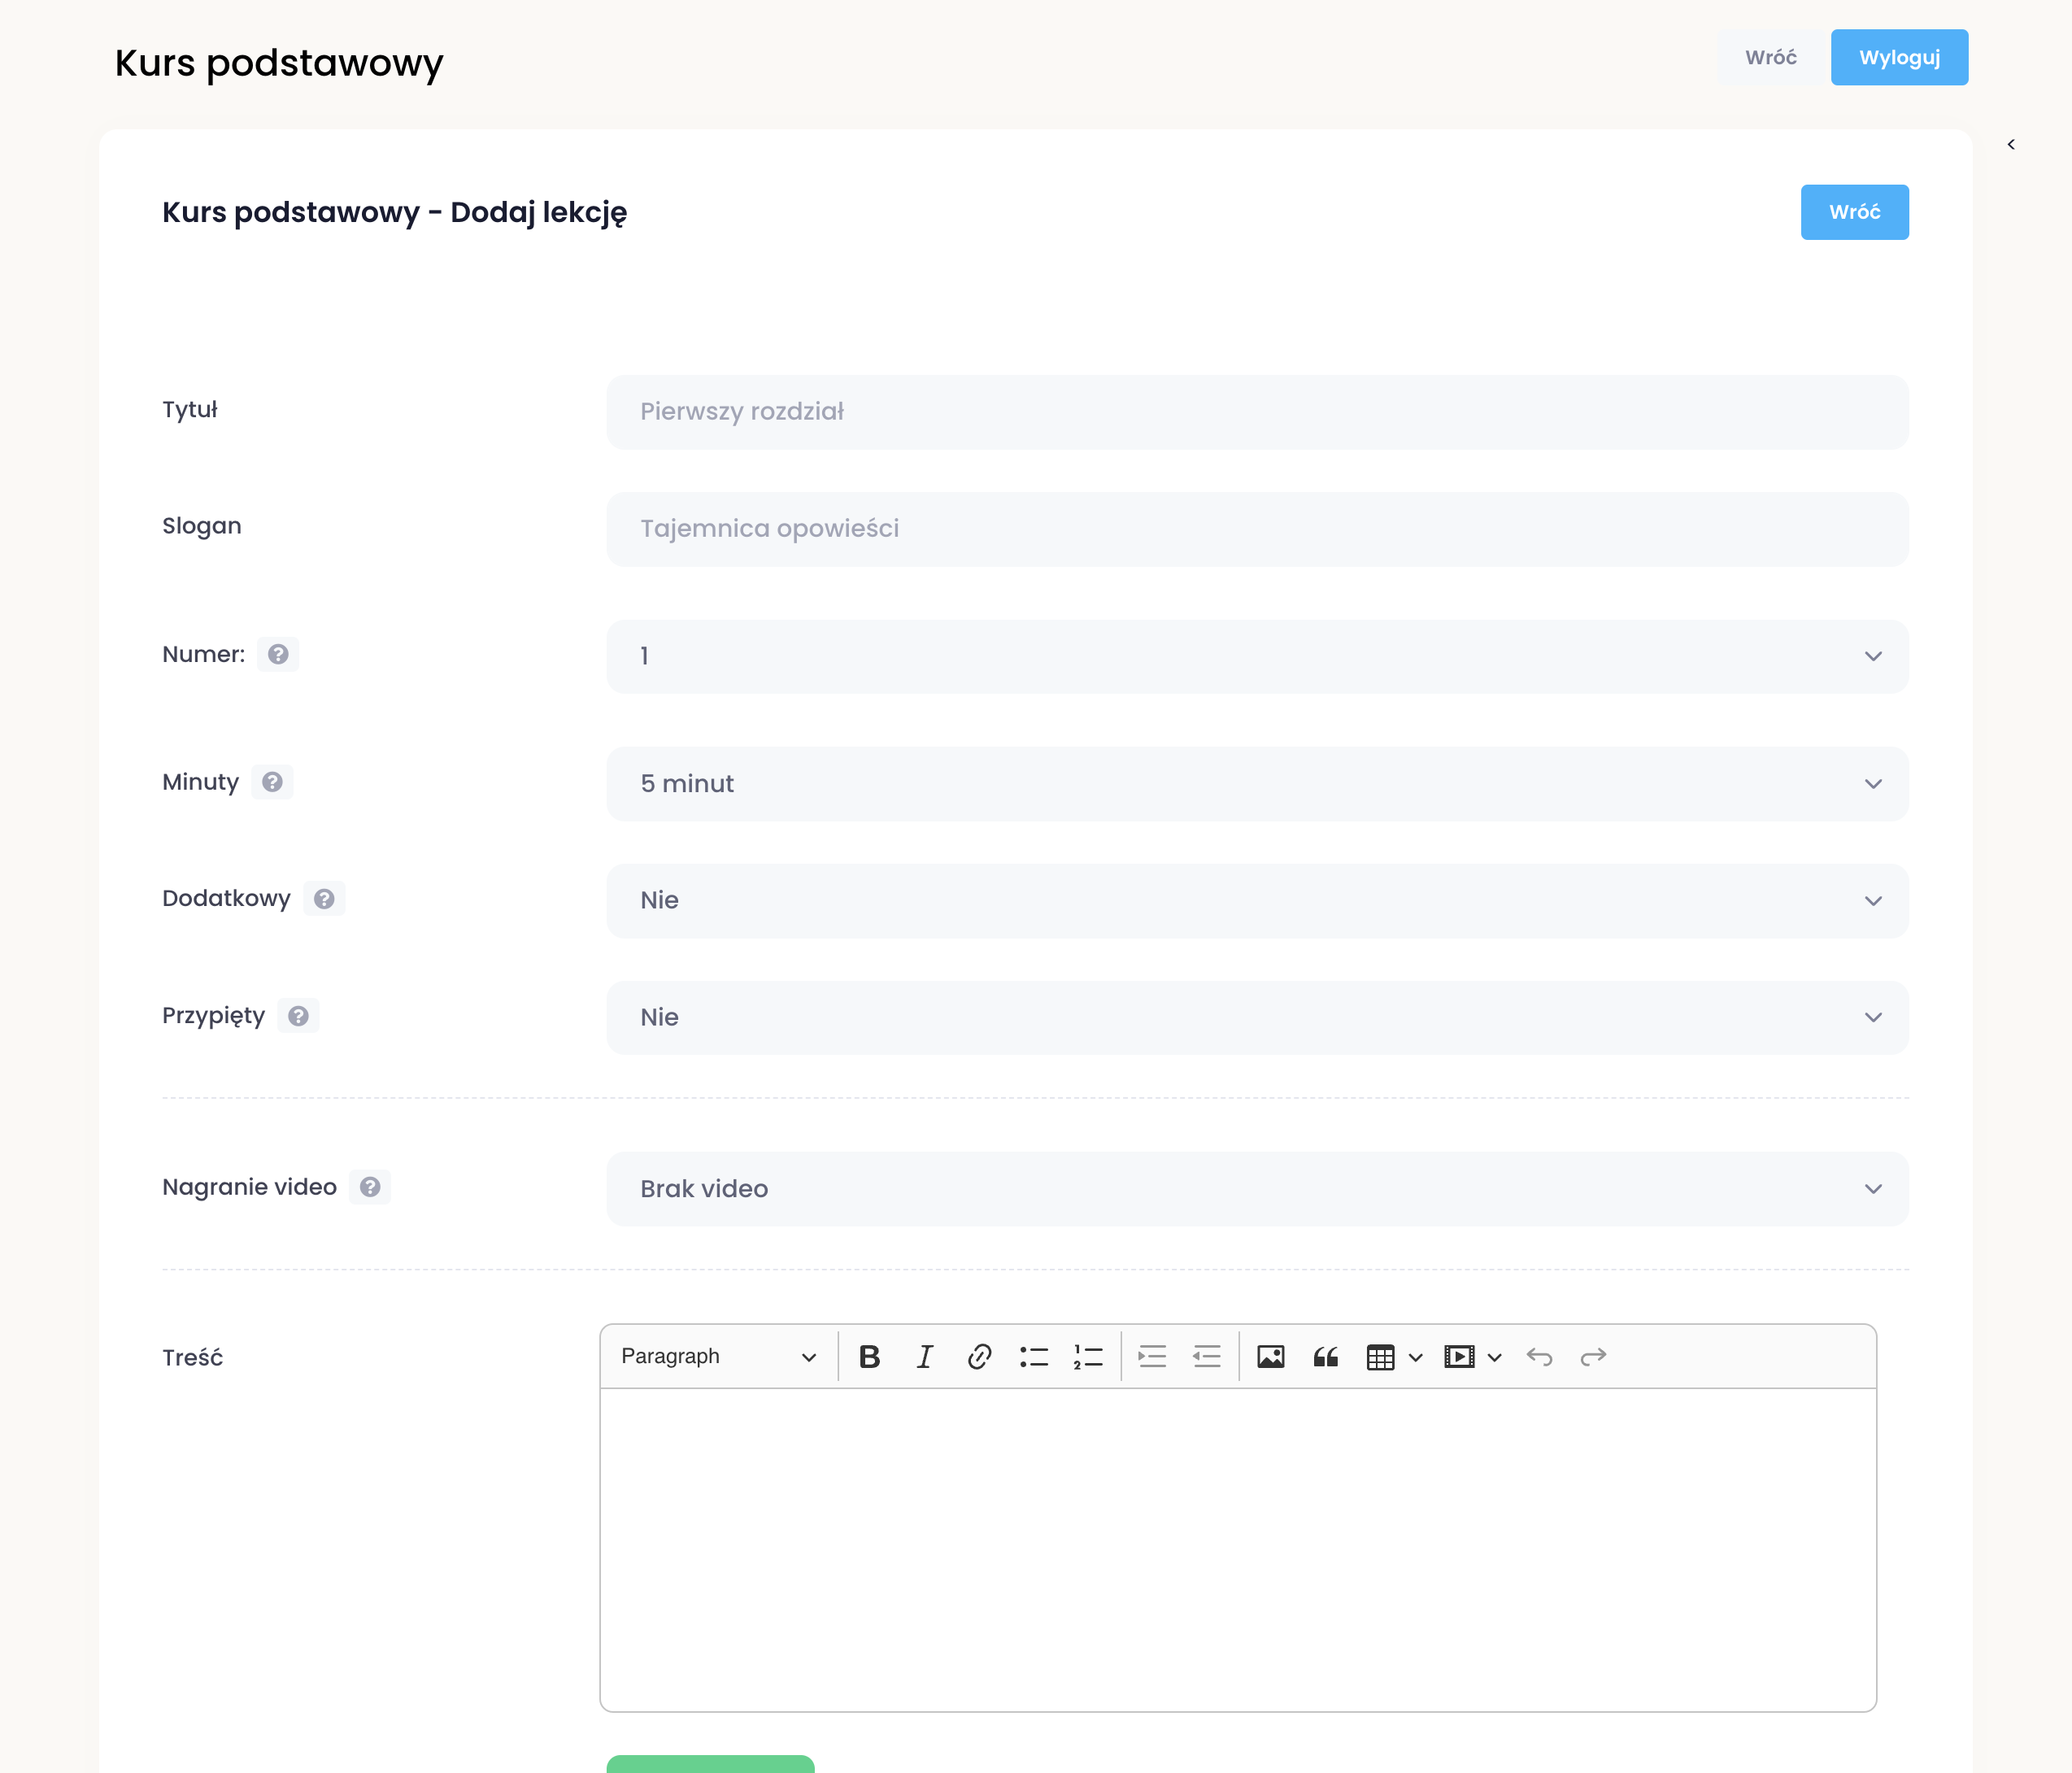Viewport: 2072px width, 1773px height.
Task: Click help icon beside Nagranie video
Action: pos(370,1187)
